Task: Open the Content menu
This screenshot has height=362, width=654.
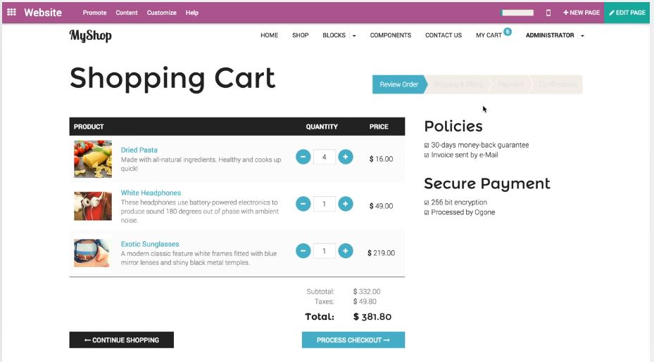Action: coord(127,13)
